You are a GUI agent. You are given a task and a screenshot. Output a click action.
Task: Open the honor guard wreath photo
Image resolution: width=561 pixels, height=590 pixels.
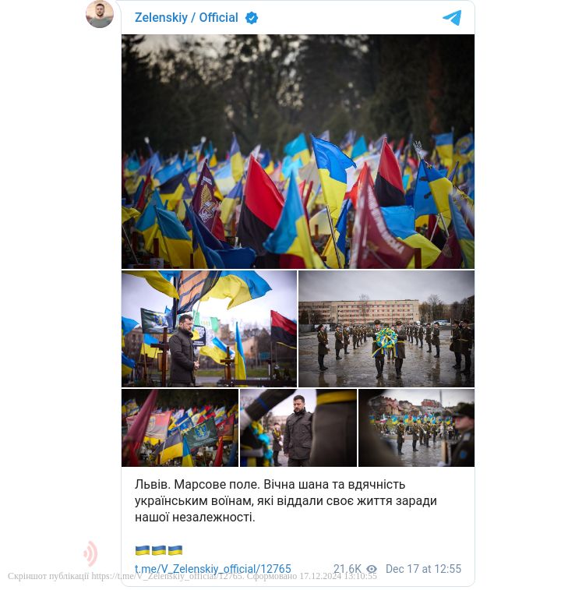[x=386, y=329]
